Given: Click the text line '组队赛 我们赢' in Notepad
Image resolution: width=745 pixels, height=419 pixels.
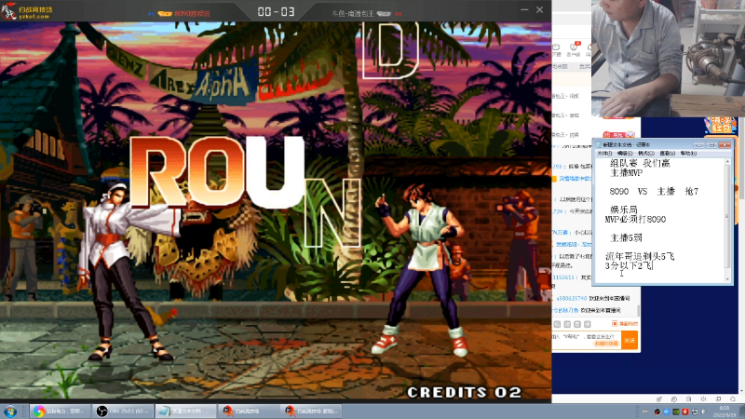Looking at the screenshot, I should pyautogui.click(x=640, y=164).
